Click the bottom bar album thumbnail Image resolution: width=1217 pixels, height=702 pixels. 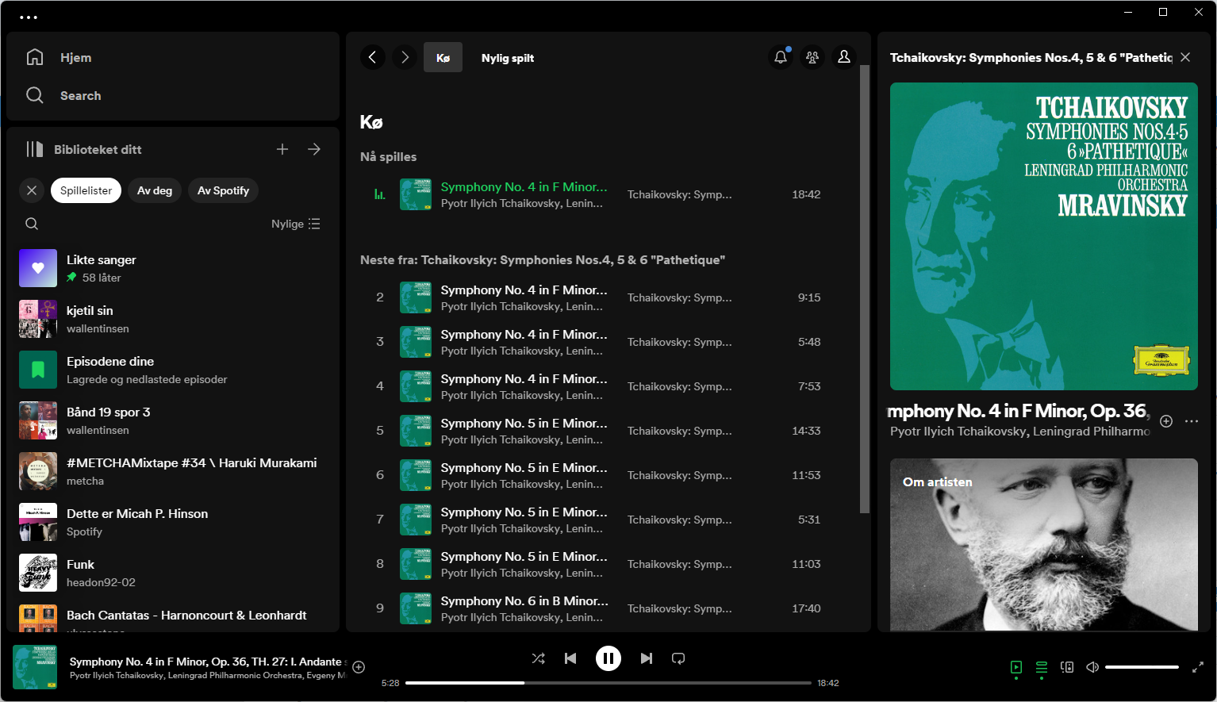[x=35, y=667]
